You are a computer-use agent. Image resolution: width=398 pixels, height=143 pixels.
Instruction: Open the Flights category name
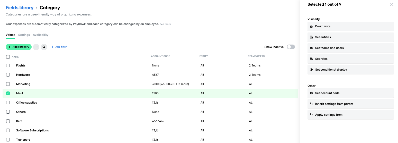21,65
